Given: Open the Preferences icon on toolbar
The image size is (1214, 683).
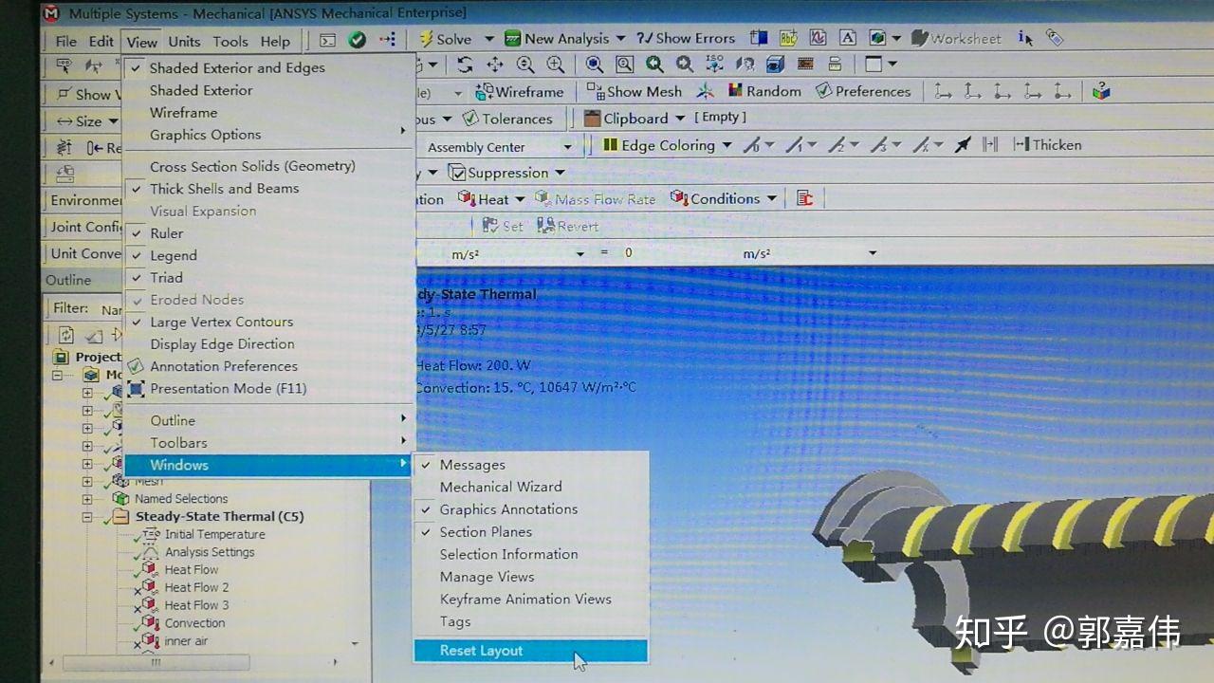Looking at the screenshot, I should coord(863,91).
